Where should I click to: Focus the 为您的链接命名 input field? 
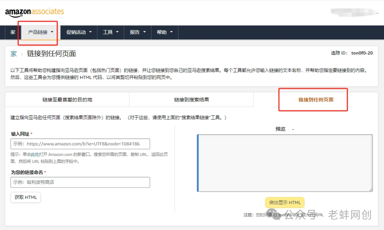click(80, 182)
